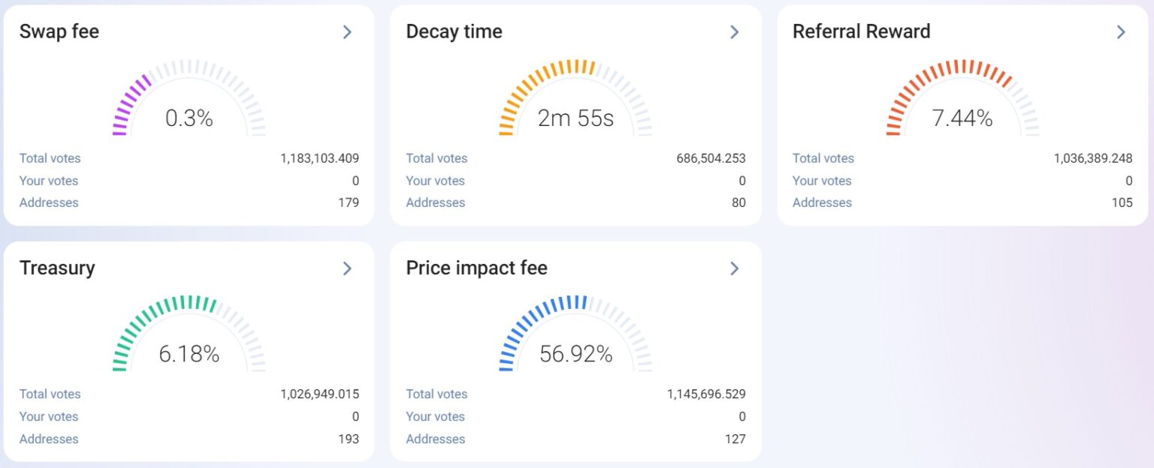1154x468 pixels.
Task: Select the Treasury card title
Action: 57,268
